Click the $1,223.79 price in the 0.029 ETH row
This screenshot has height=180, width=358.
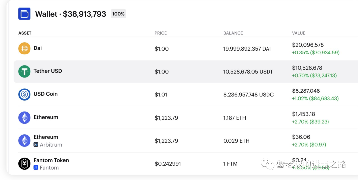pyautogui.click(x=166, y=141)
